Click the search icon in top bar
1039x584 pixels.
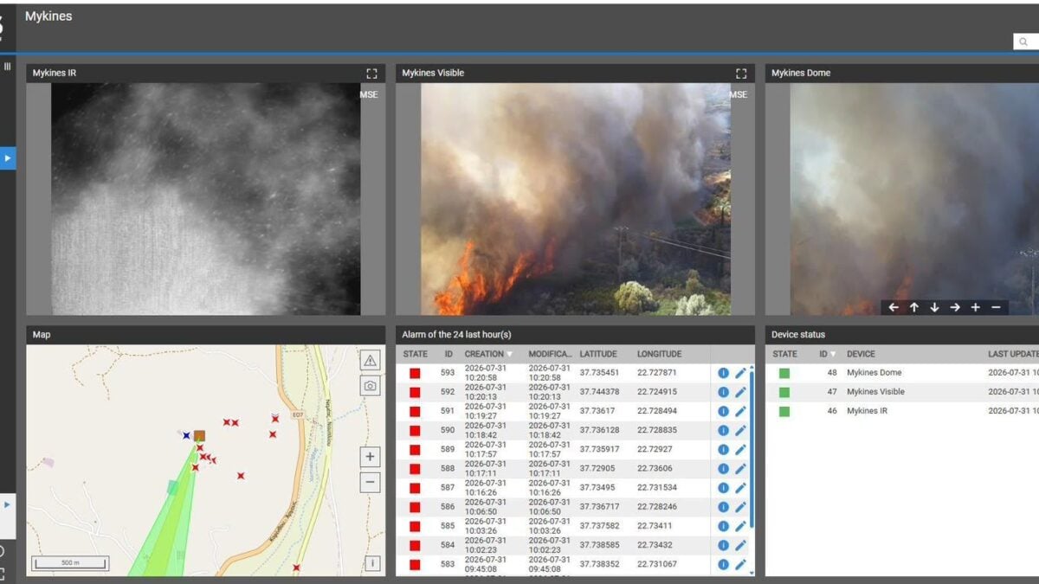point(1023,42)
